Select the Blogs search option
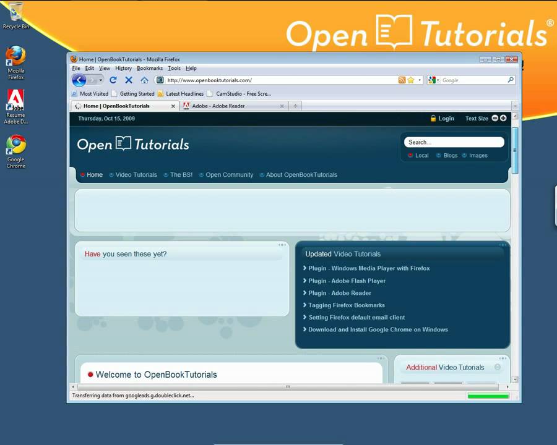Image resolution: width=557 pixels, height=445 pixels. coord(447,155)
